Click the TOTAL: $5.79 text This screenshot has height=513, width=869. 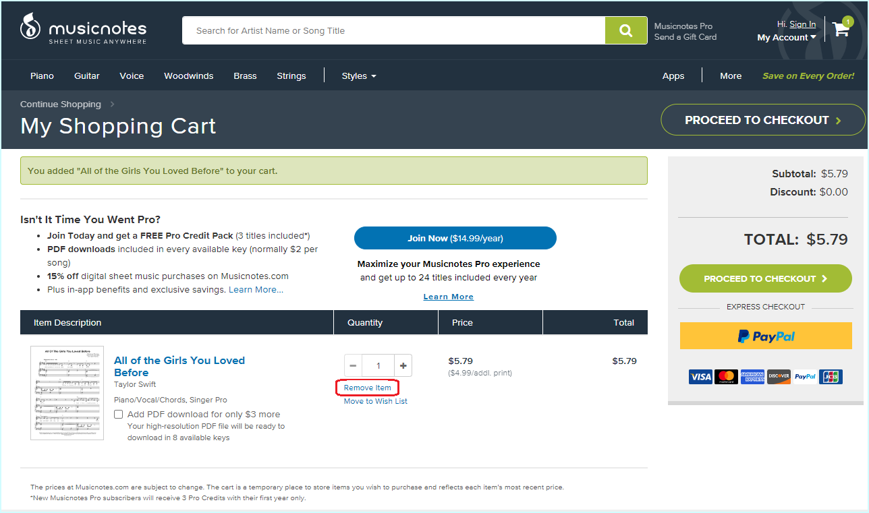pyautogui.click(x=796, y=239)
